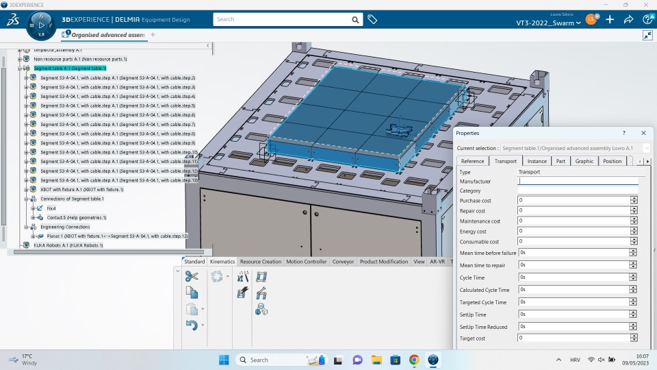Collapse the Engineering Connections node
Image resolution: width=657 pixels, height=370 pixels.
pyautogui.click(x=26, y=227)
